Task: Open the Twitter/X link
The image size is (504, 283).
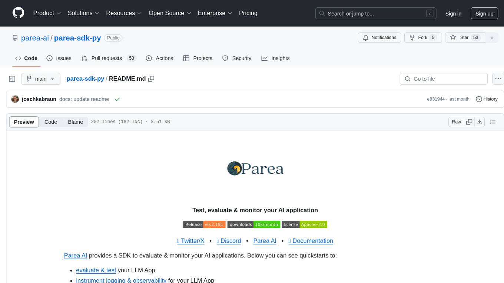Action: [191, 241]
